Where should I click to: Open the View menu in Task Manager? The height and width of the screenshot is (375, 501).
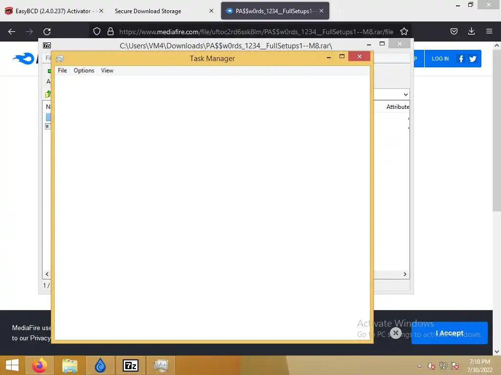click(x=107, y=70)
